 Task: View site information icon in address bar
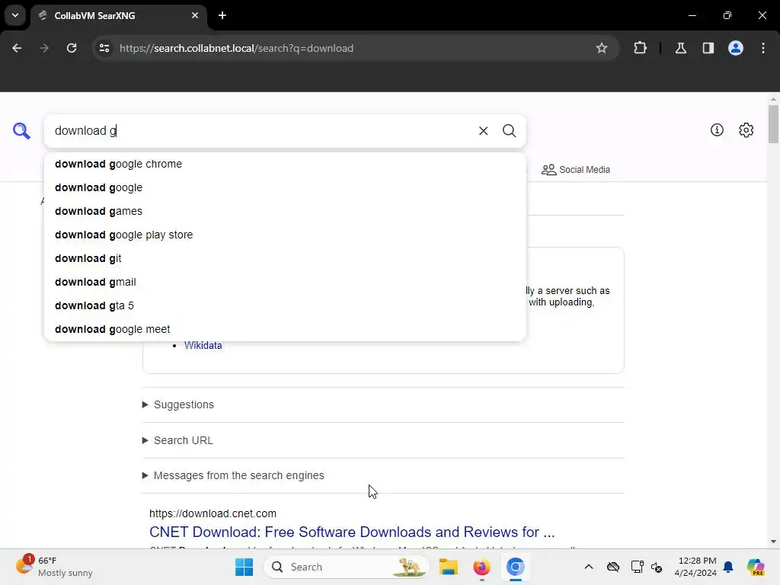click(104, 48)
